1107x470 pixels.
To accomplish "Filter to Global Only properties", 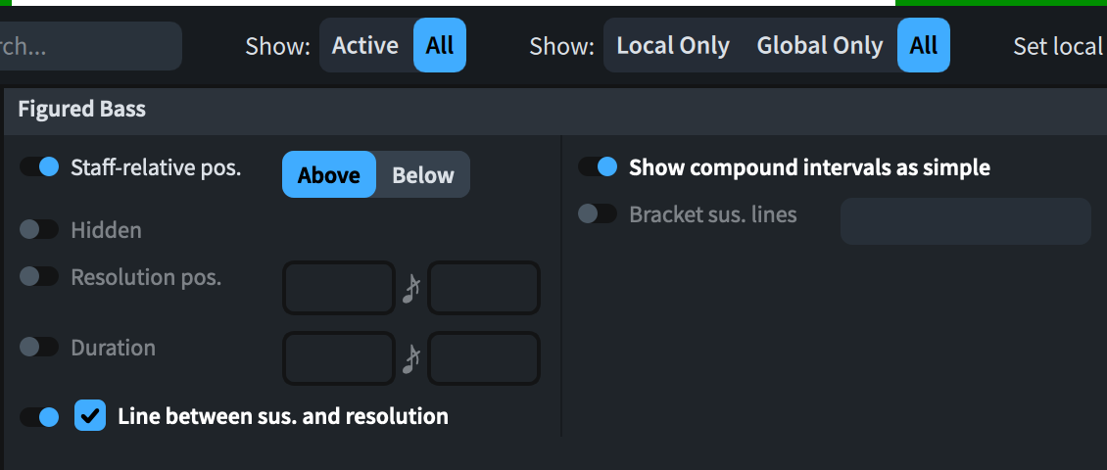I will pos(820,46).
